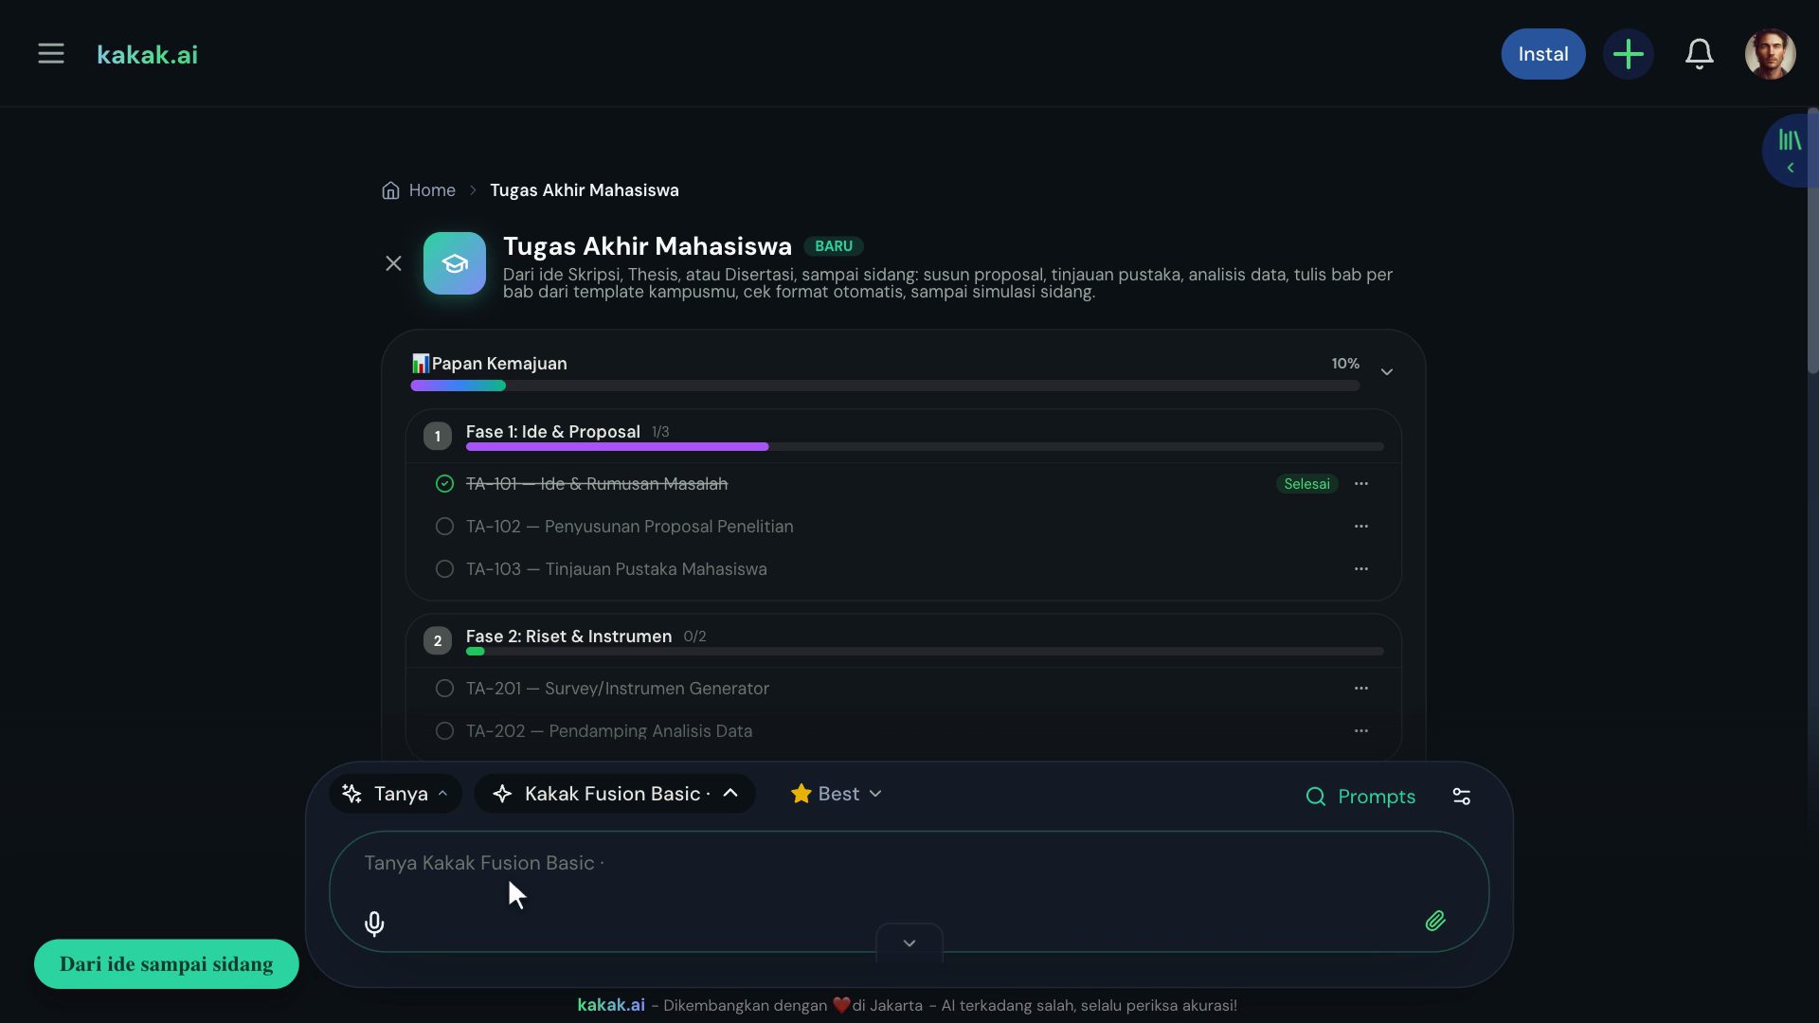The width and height of the screenshot is (1819, 1023).
Task: Expand the library side panel tab
Action: tap(1789, 151)
